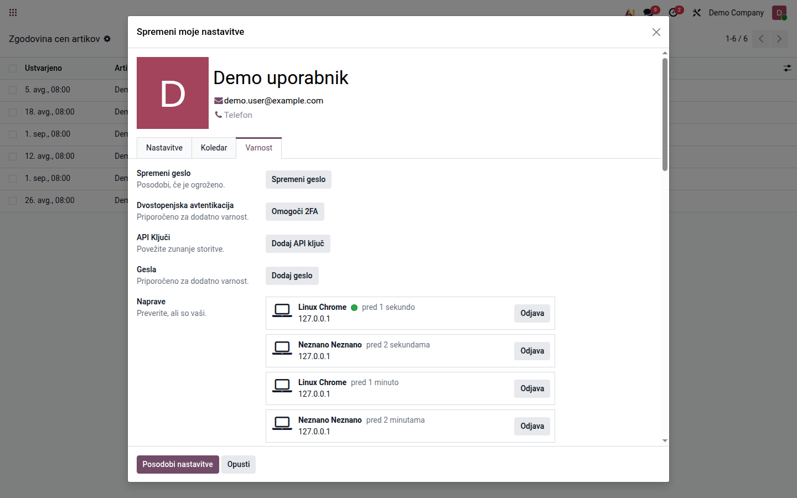Image resolution: width=797 pixels, height=498 pixels.
Task: Open the AI assistant icon in top bar
Action: pos(630,12)
